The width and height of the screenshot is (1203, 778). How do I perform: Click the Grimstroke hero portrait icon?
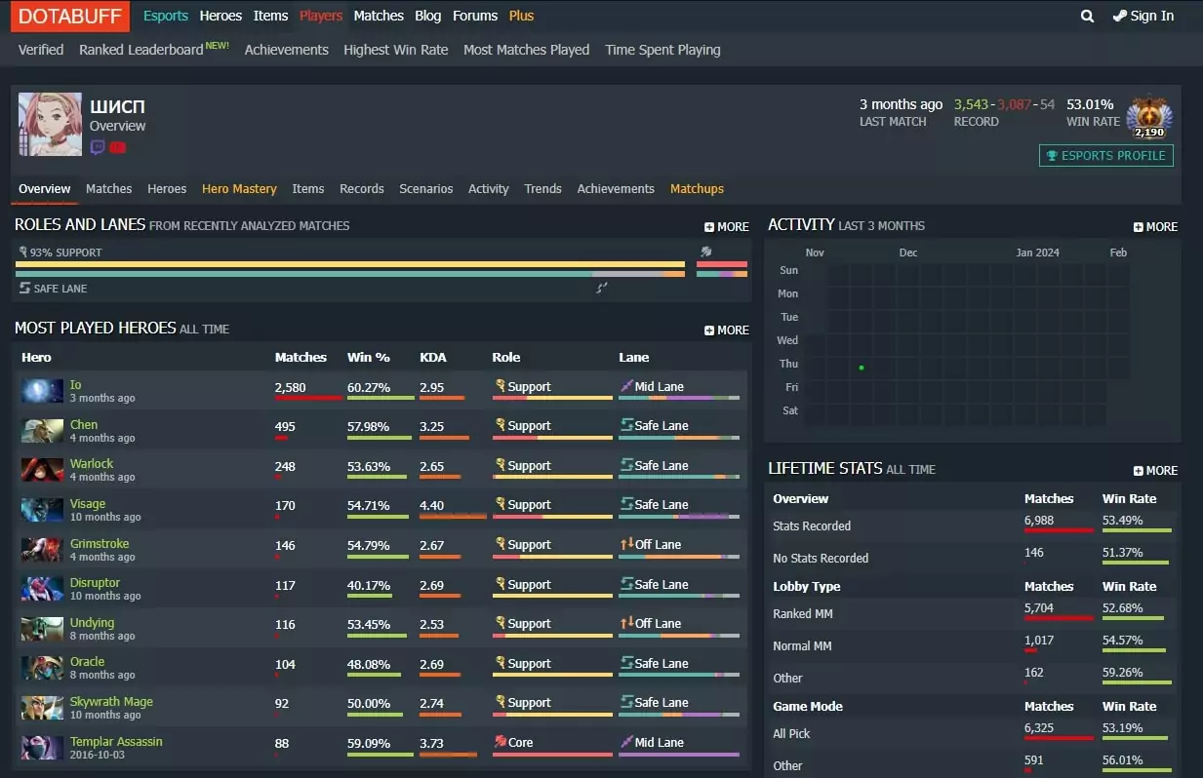pos(43,550)
